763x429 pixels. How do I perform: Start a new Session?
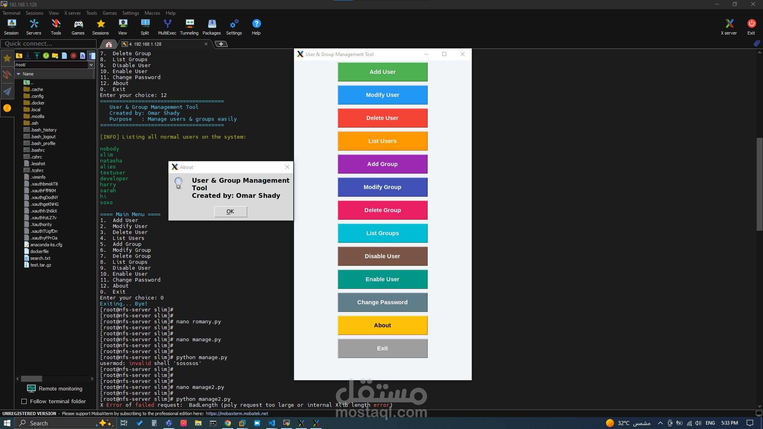(11, 26)
